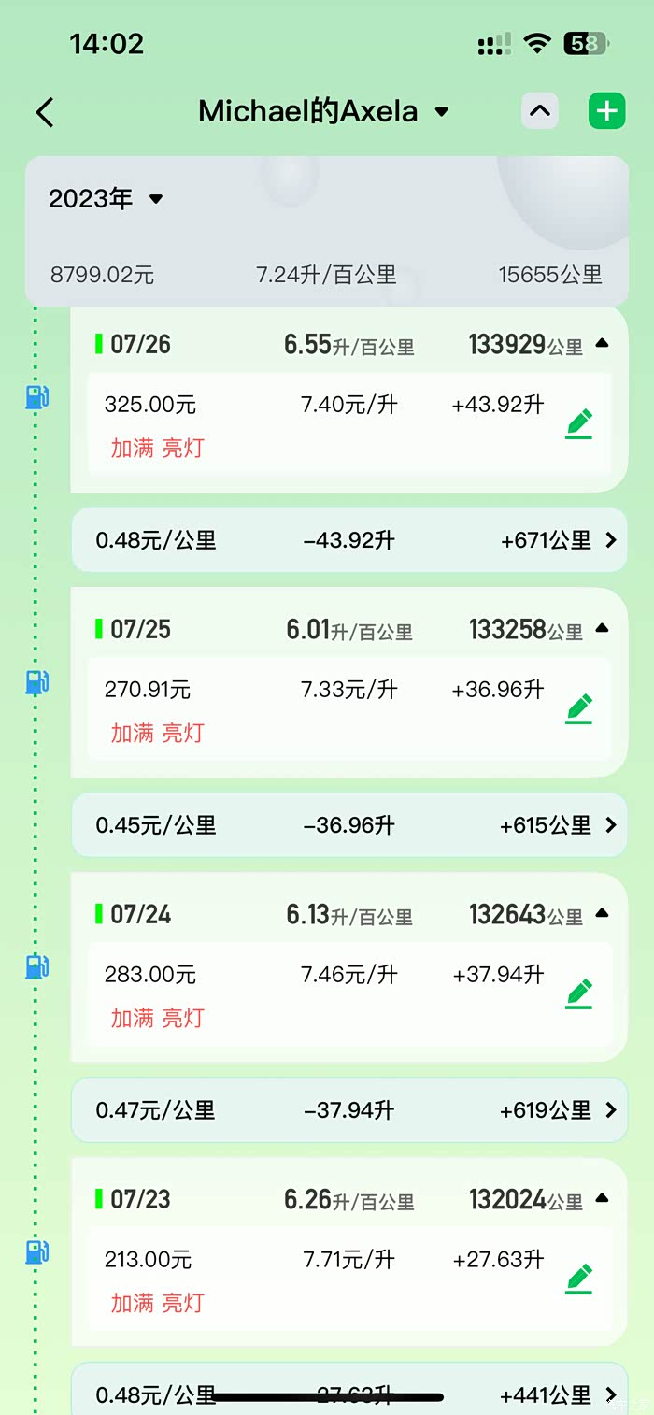Open the +441公里 trip summary row
Image resolution: width=654 pixels, height=1415 pixels.
[559, 1395]
